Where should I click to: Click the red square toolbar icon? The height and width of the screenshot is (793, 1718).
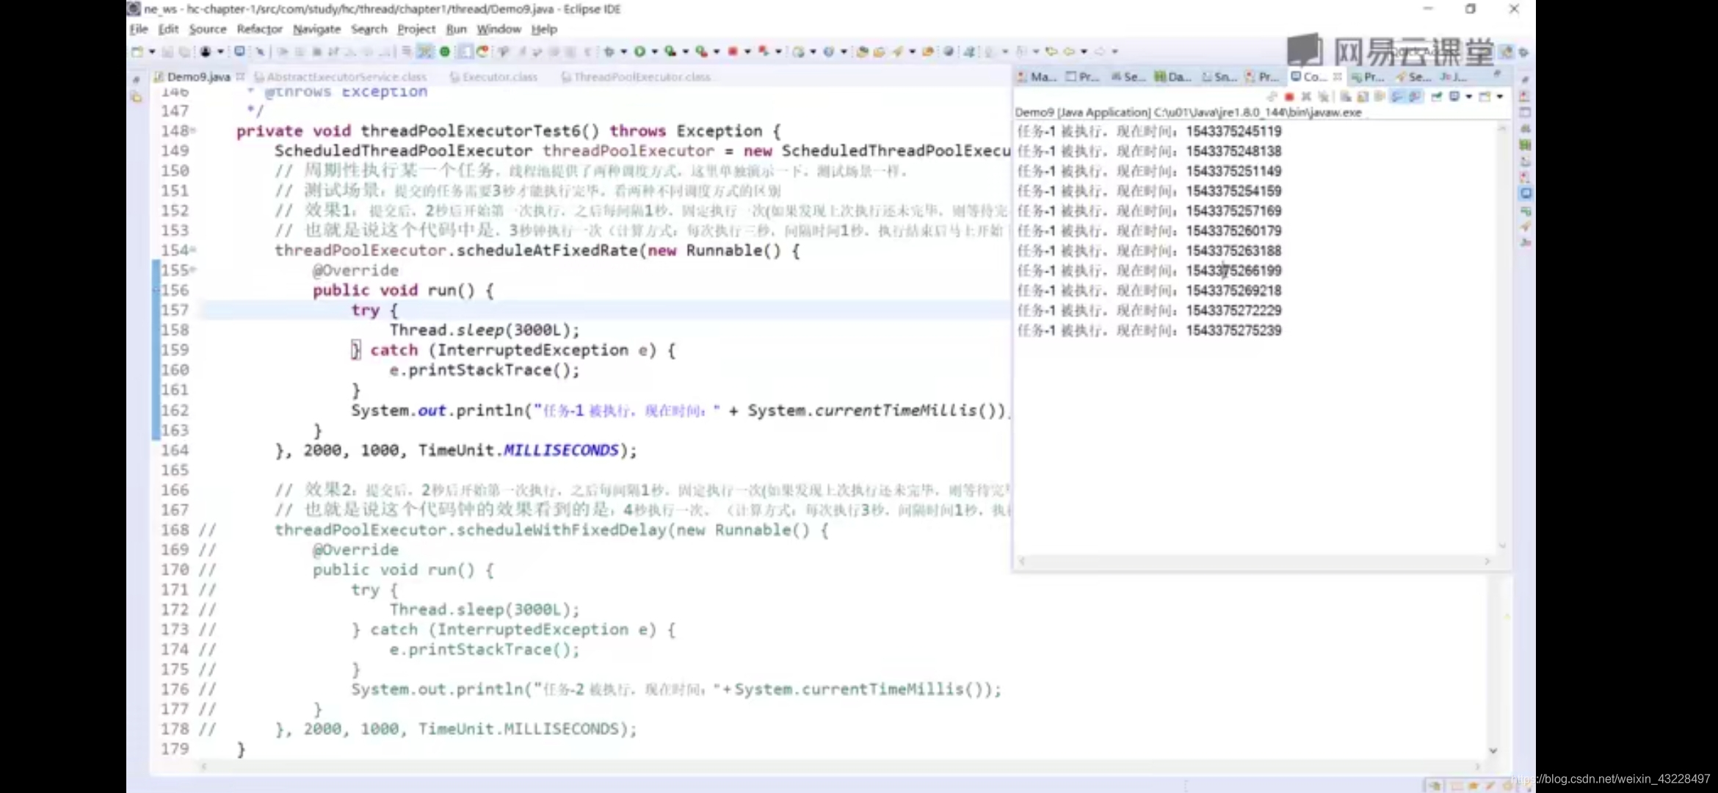click(x=733, y=51)
